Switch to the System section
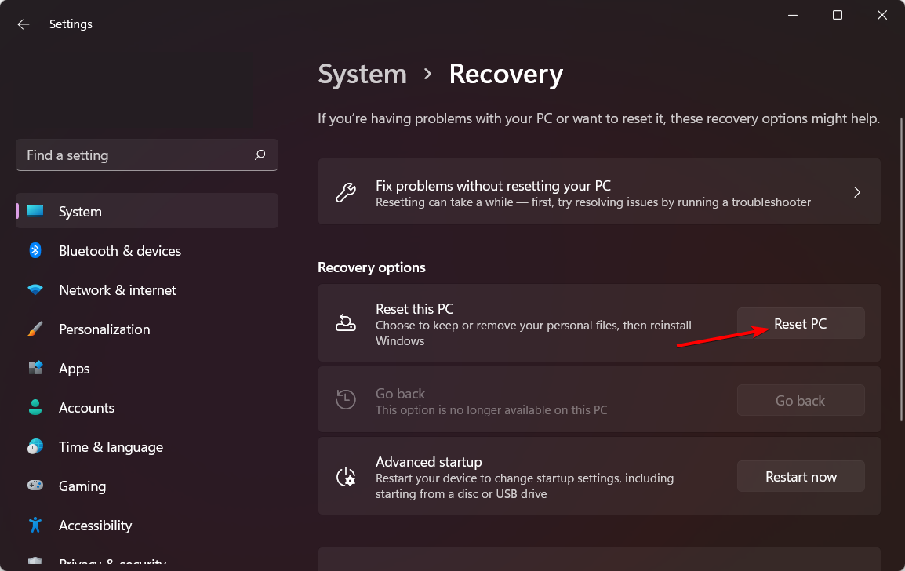 [81, 211]
